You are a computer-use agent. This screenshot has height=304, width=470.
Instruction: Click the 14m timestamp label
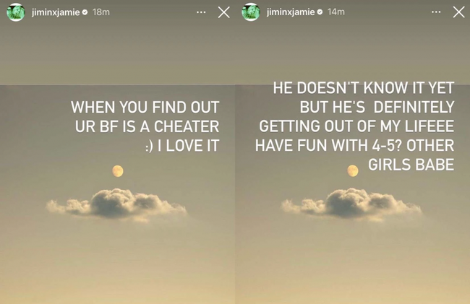point(336,12)
